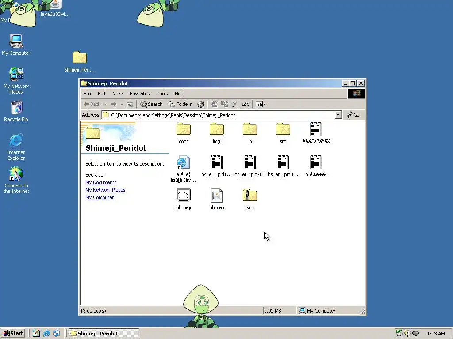Select Connect to the Internet shortcut

(16, 180)
